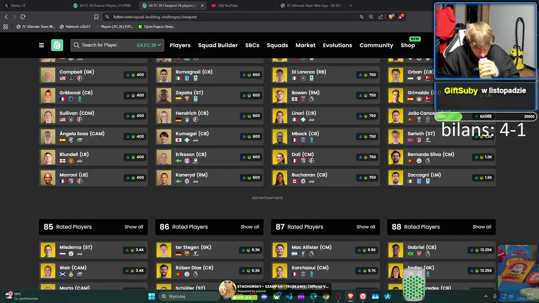Screen dimensions: 539x303
Task: Open Microsoft Edge on taskbar
Action: tap(314, 296)
